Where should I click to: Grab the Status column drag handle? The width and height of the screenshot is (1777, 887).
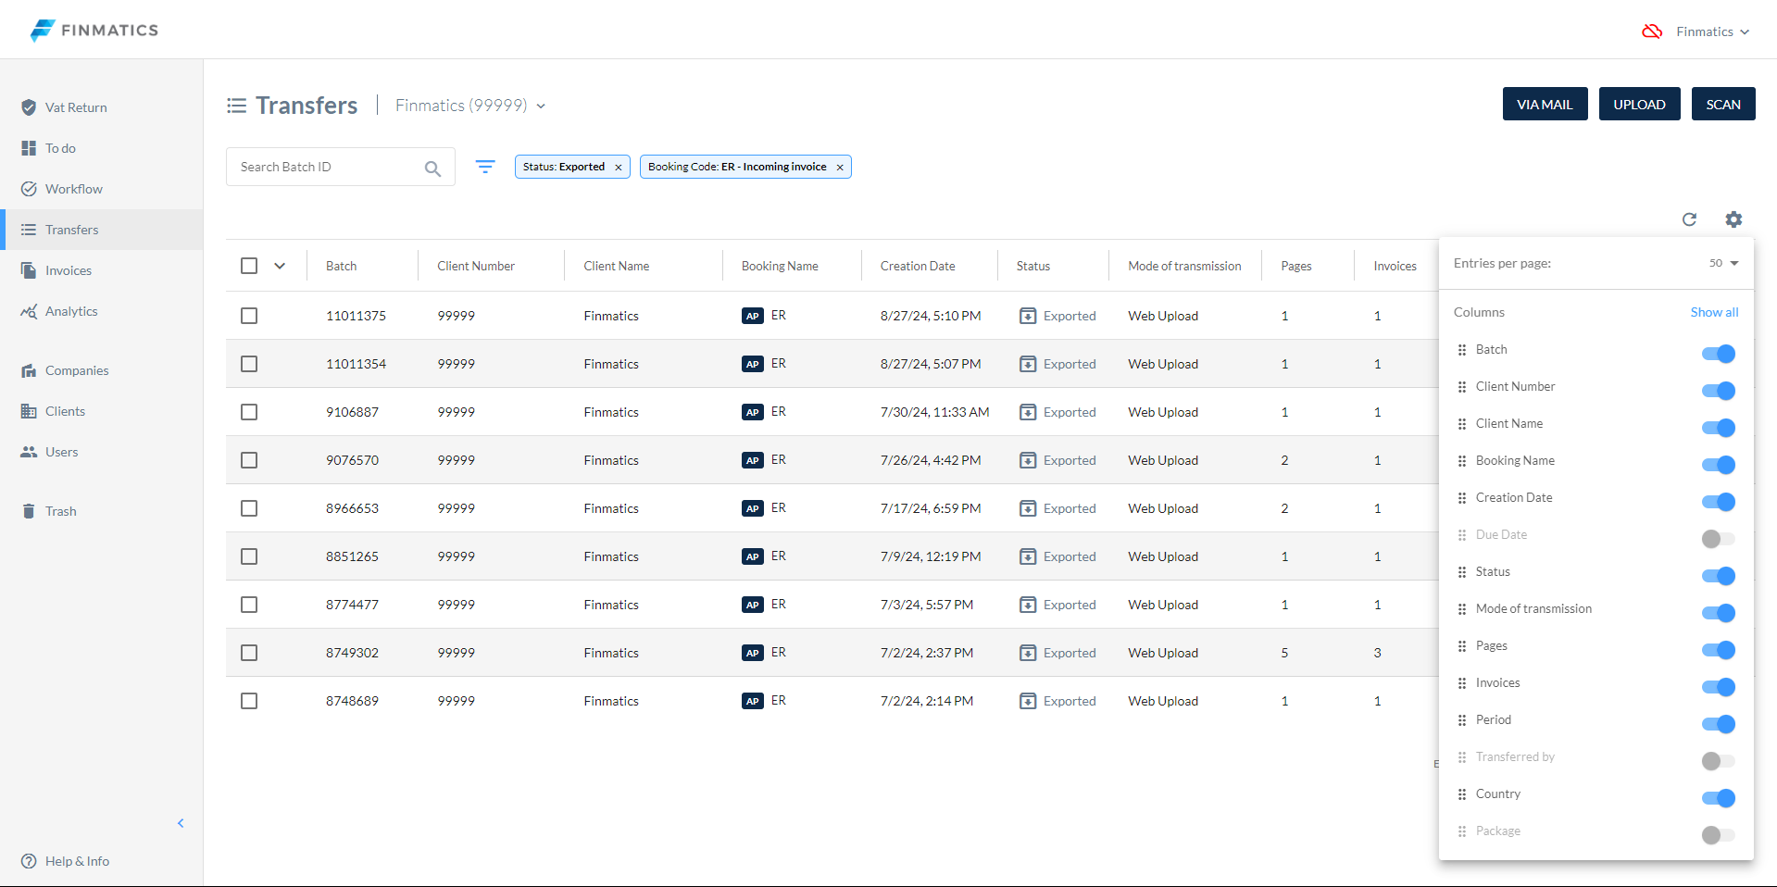[x=1462, y=572]
